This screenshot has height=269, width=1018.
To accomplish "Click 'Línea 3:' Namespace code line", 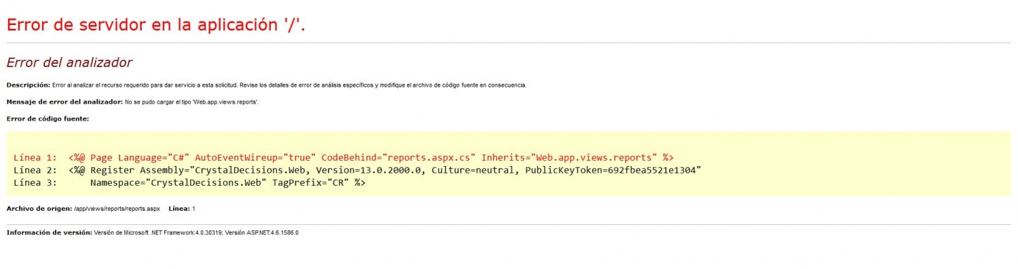I will 190,183.
